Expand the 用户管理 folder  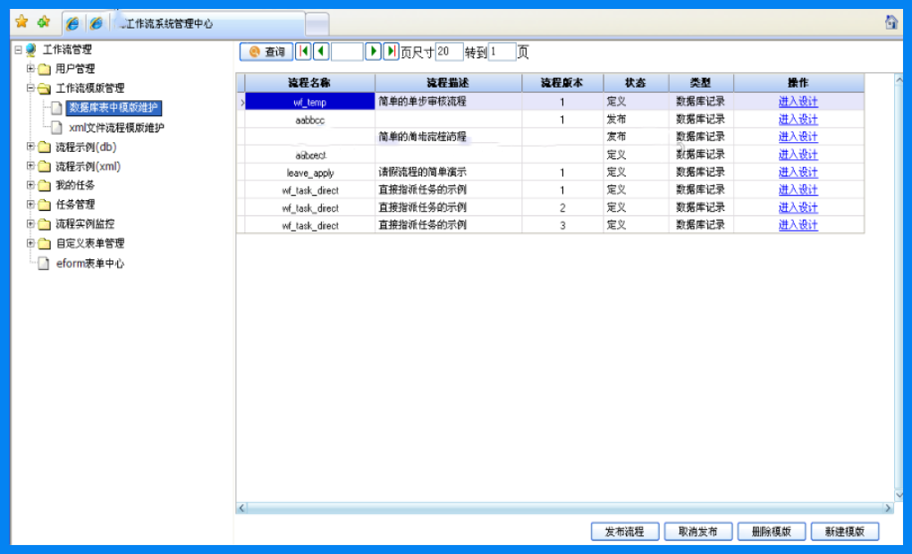(30, 69)
